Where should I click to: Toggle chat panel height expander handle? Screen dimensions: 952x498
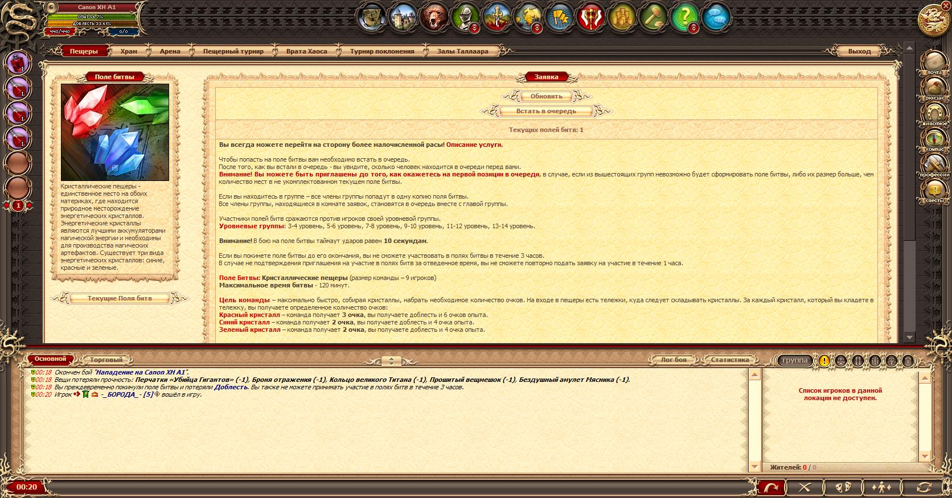pos(391,361)
